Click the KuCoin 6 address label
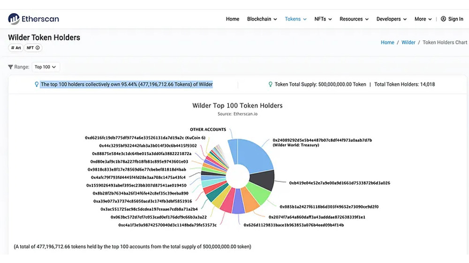 pyautogui.click(x=145, y=138)
